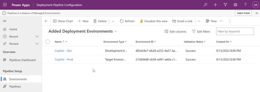Open Created On column header menu
This screenshot has width=260, height=92.
tap(224, 42)
